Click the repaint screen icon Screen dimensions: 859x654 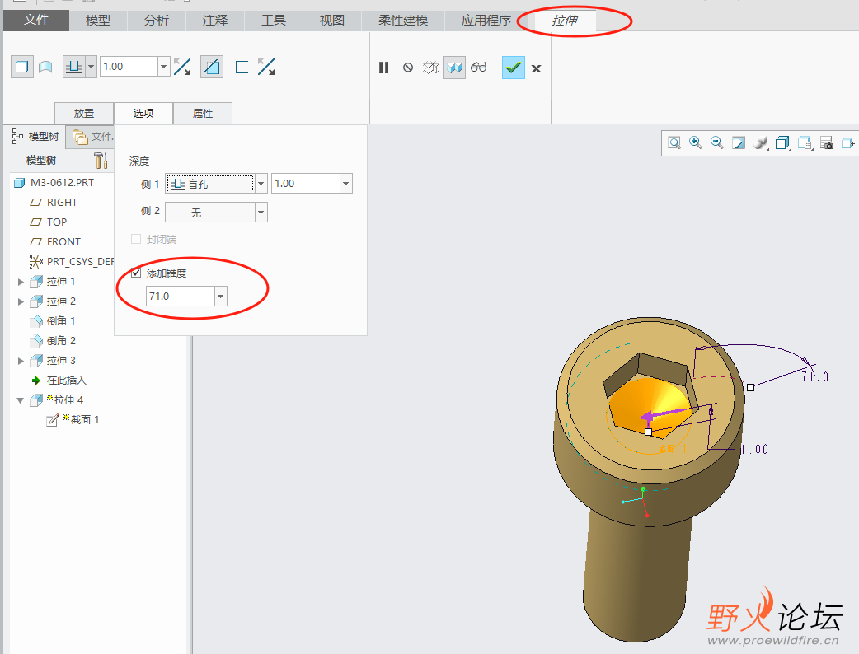739,142
